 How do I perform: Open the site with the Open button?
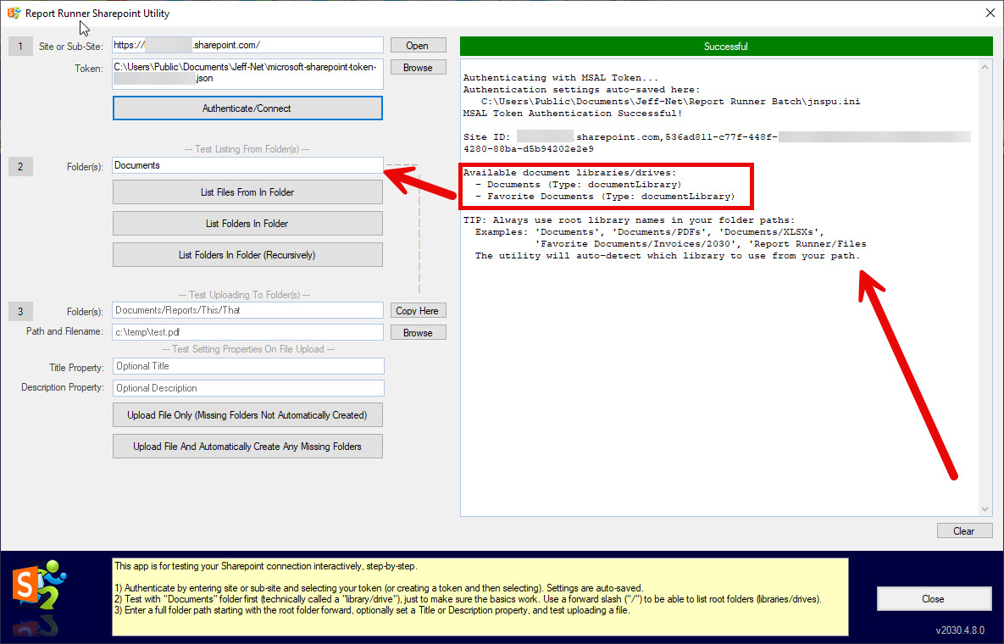tap(418, 46)
